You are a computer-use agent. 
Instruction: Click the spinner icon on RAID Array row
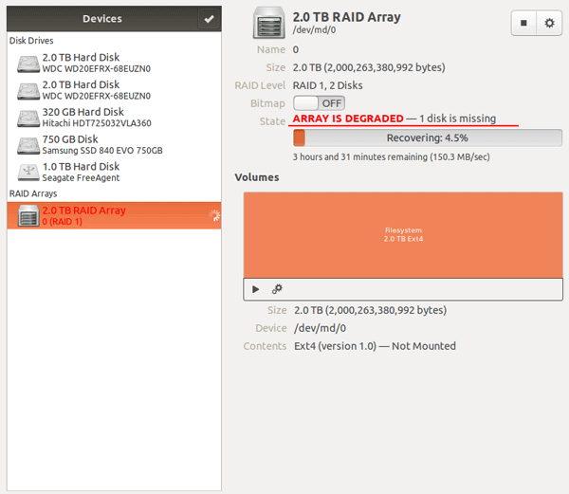point(214,215)
